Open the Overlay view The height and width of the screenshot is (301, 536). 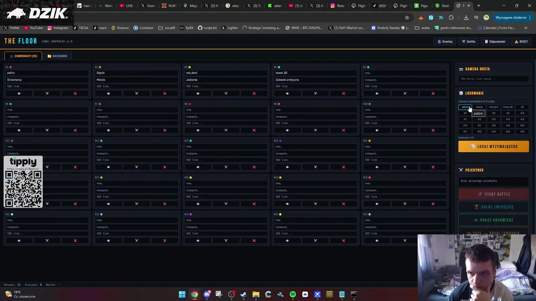click(445, 41)
